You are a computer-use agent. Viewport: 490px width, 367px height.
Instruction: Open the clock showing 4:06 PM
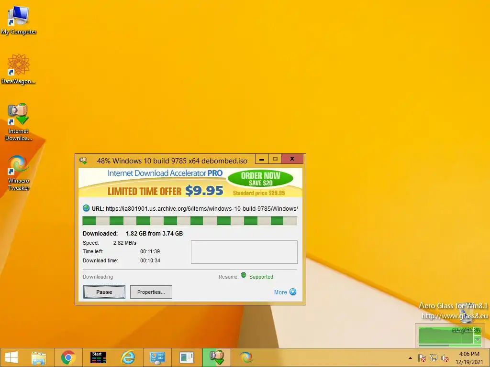469,358
